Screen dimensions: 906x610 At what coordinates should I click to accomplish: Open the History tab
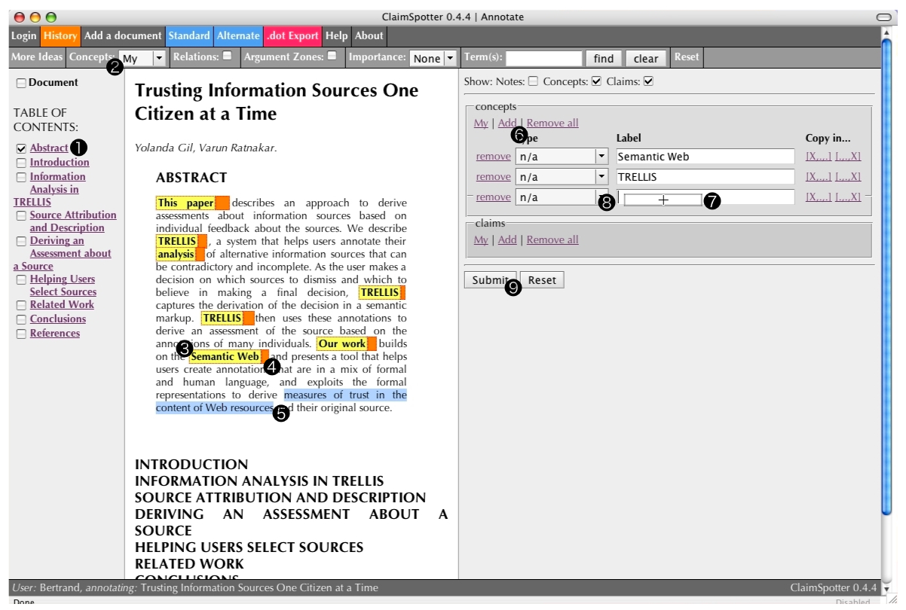coord(60,35)
